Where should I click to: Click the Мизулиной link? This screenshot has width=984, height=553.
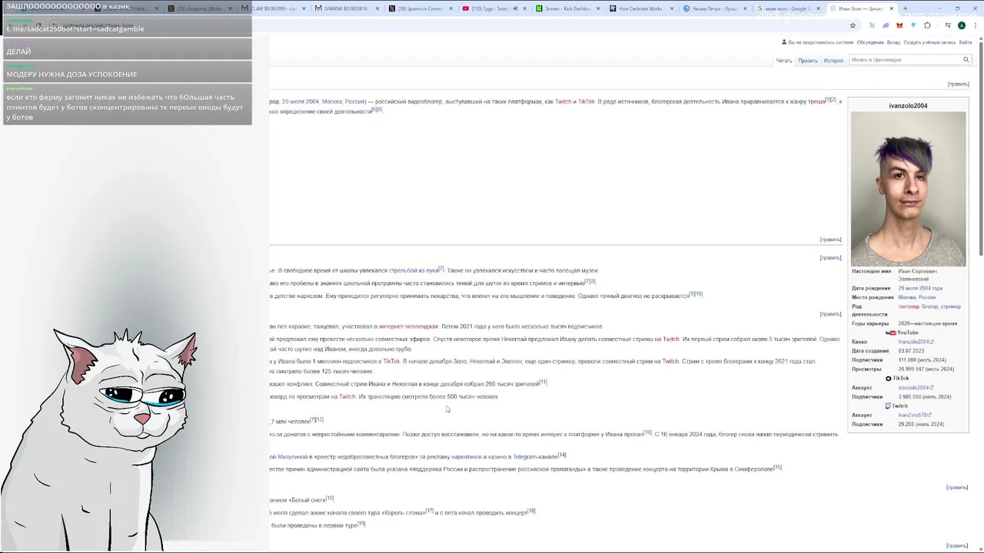(x=289, y=457)
